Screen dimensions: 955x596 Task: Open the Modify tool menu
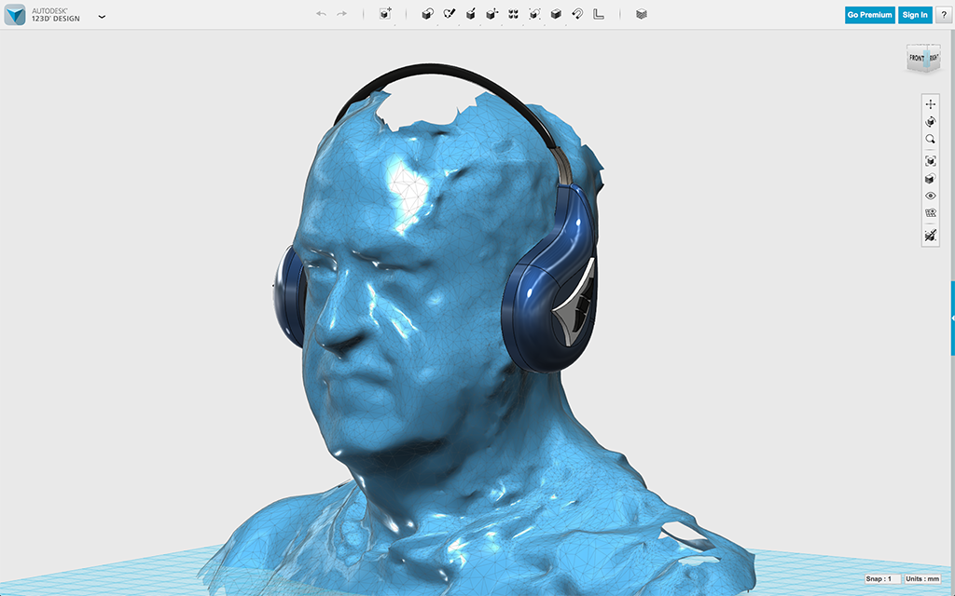point(492,14)
